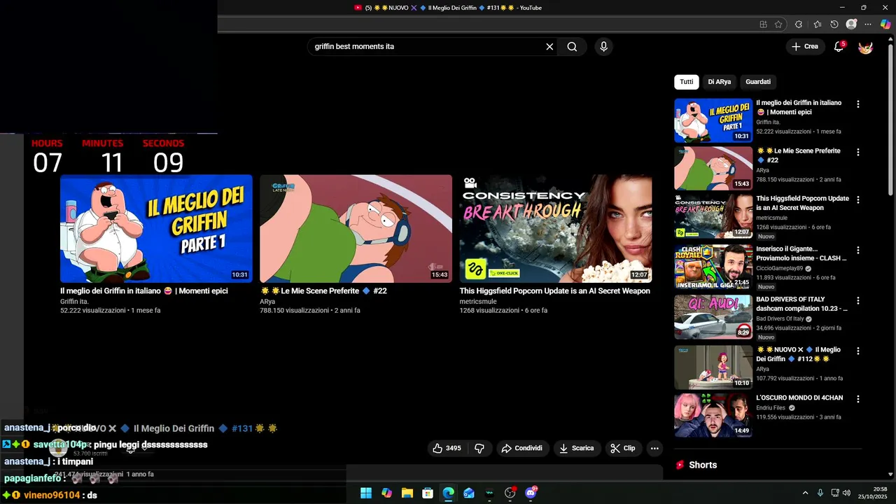Click Endriu Files channel name
The height and width of the screenshot is (504, 896).
[771, 408]
